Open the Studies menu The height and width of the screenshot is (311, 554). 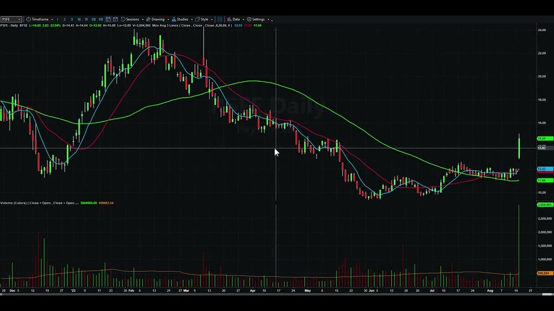(x=183, y=19)
